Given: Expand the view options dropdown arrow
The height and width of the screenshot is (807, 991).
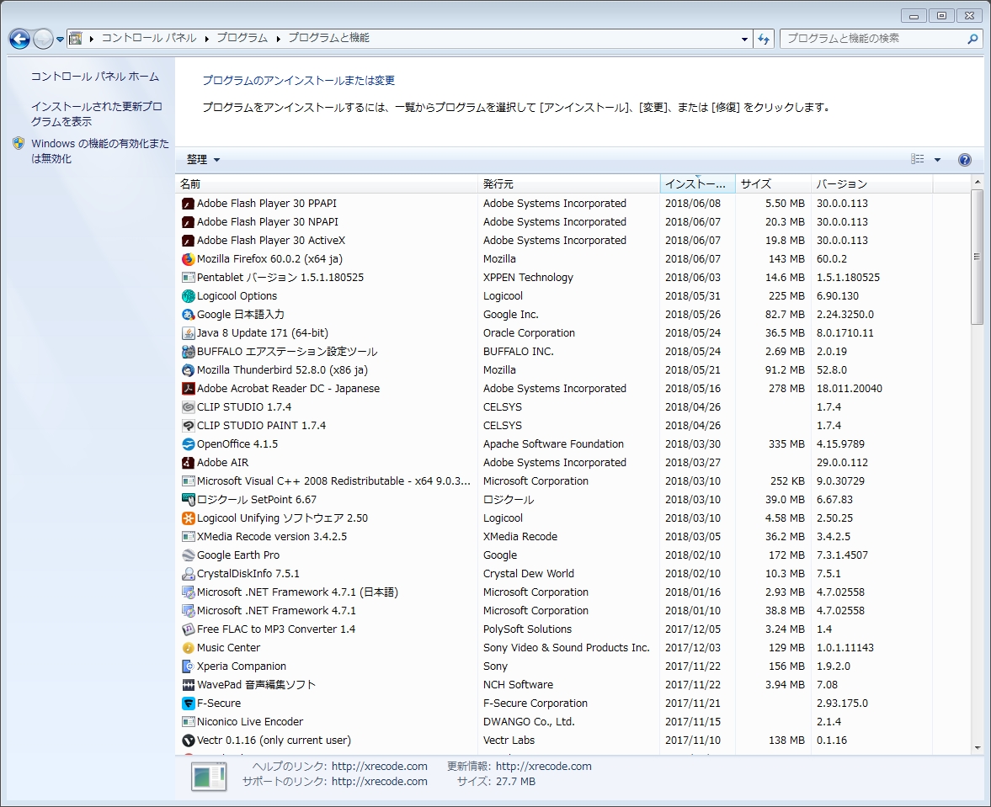Looking at the screenshot, I should [937, 160].
